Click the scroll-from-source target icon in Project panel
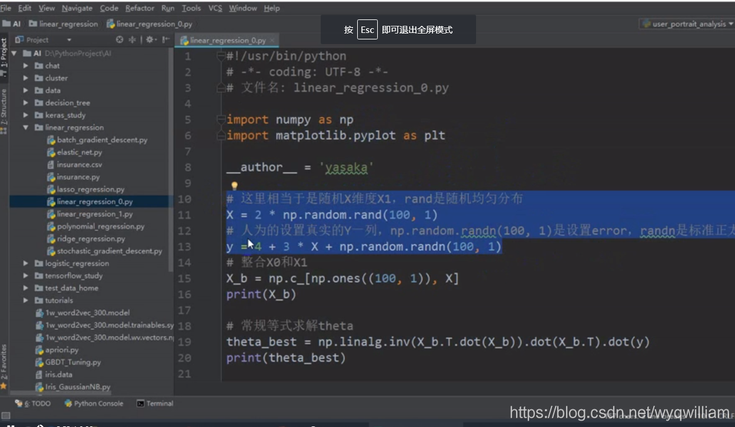The width and height of the screenshot is (735, 427). click(x=120, y=39)
